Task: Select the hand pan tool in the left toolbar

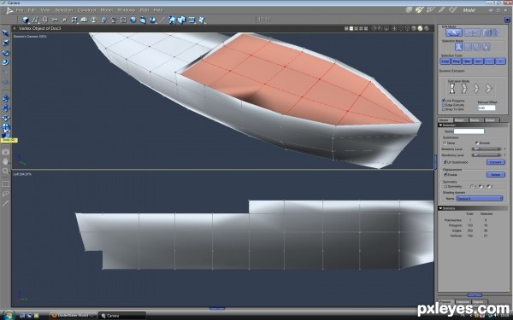Action: (x=6, y=161)
